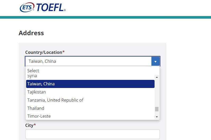Open the Country/Location combo box showing Taiwan, China
211x140 pixels.
click(93, 61)
